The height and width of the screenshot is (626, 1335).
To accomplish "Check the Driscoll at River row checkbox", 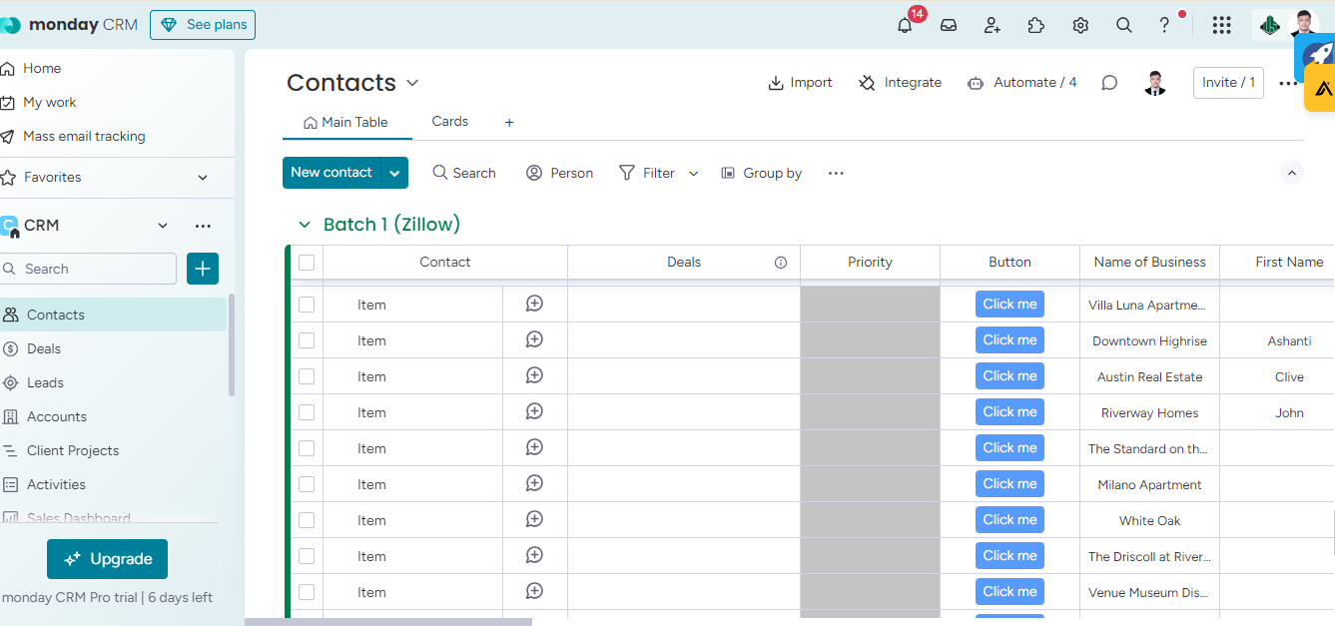I will (x=307, y=556).
